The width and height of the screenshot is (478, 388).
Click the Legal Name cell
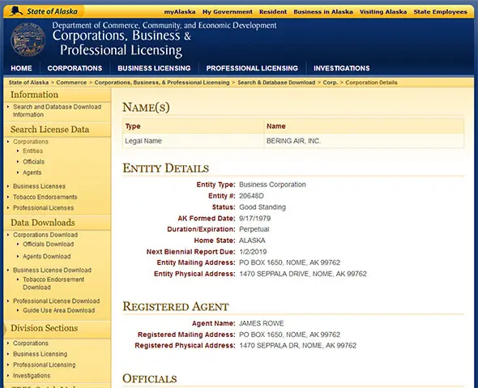(x=143, y=141)
